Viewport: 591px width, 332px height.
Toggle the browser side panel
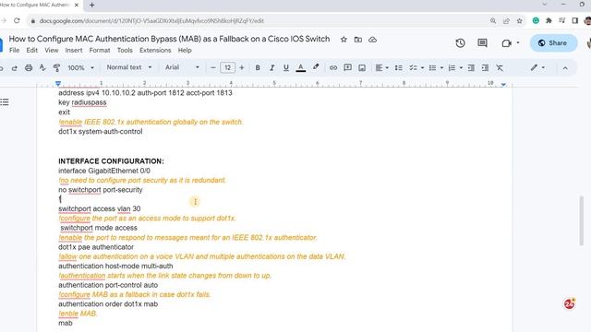coord(575,20)
